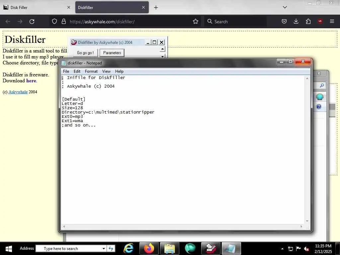Close the Disk Filler tab
The width and height of the screenshot is (340, 255).
click(x=68, y=7)
